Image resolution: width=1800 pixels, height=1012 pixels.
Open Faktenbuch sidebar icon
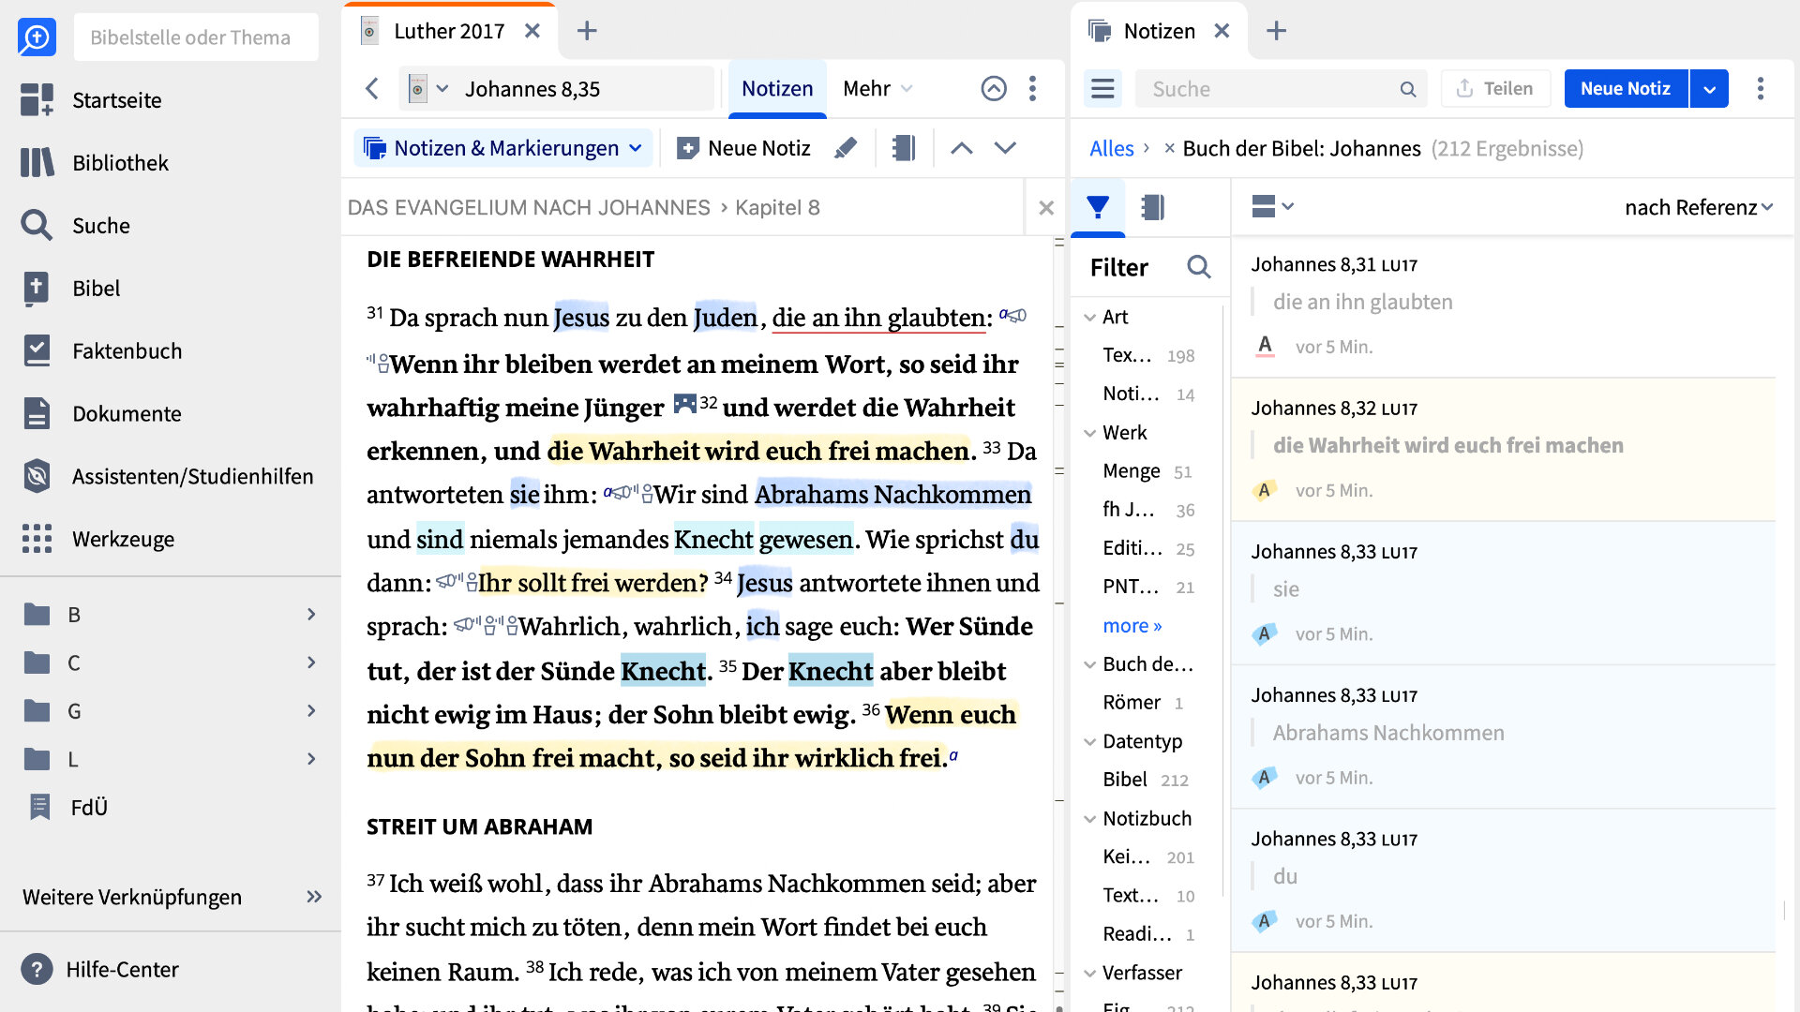coord(37,351)
